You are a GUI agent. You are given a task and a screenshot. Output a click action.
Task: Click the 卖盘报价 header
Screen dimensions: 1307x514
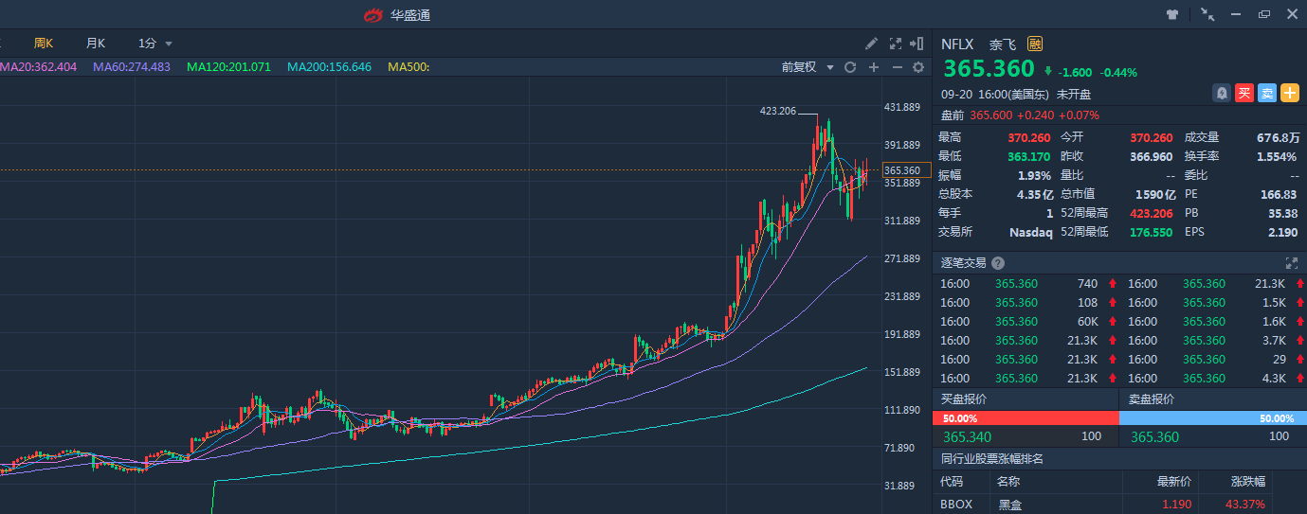[1151, 399]
